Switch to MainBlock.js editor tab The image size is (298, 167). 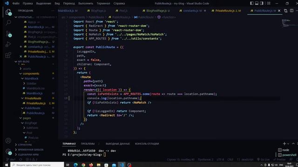pos(68,11)
